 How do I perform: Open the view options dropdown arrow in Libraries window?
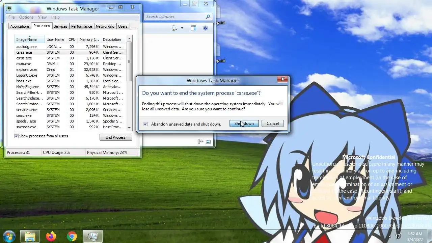[x=182, y=28]
